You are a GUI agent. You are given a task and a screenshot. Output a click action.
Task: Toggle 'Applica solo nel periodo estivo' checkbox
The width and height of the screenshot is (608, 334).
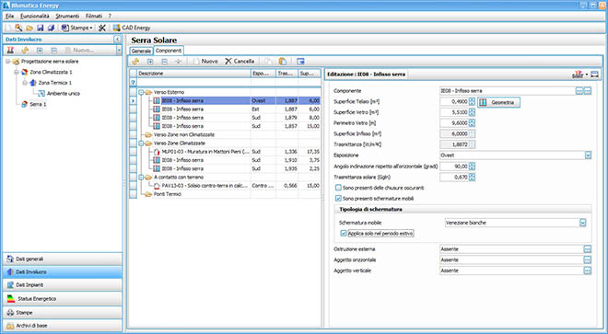point(344,234)
